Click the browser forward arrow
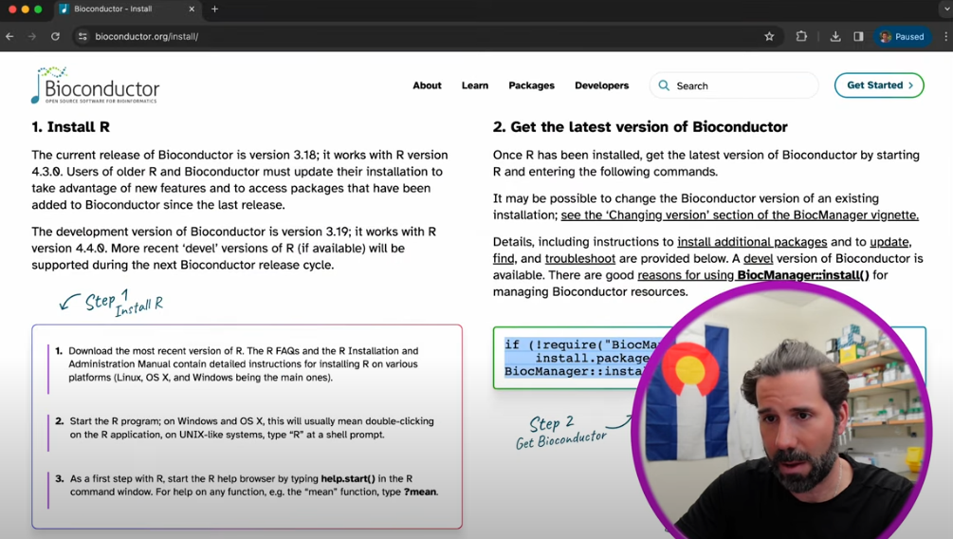Viewport: 953px width, 539px height. [32, 36]
